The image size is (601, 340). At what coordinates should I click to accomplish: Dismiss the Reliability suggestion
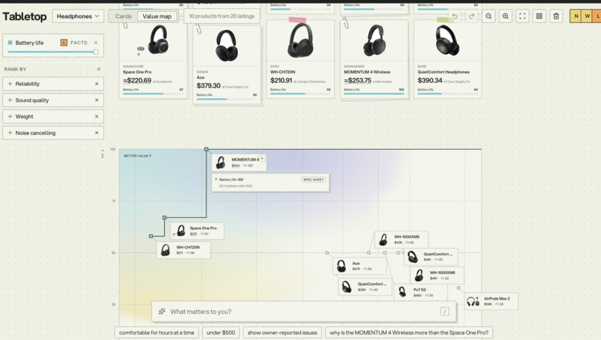pyautogui.click(x=97, y=84)
